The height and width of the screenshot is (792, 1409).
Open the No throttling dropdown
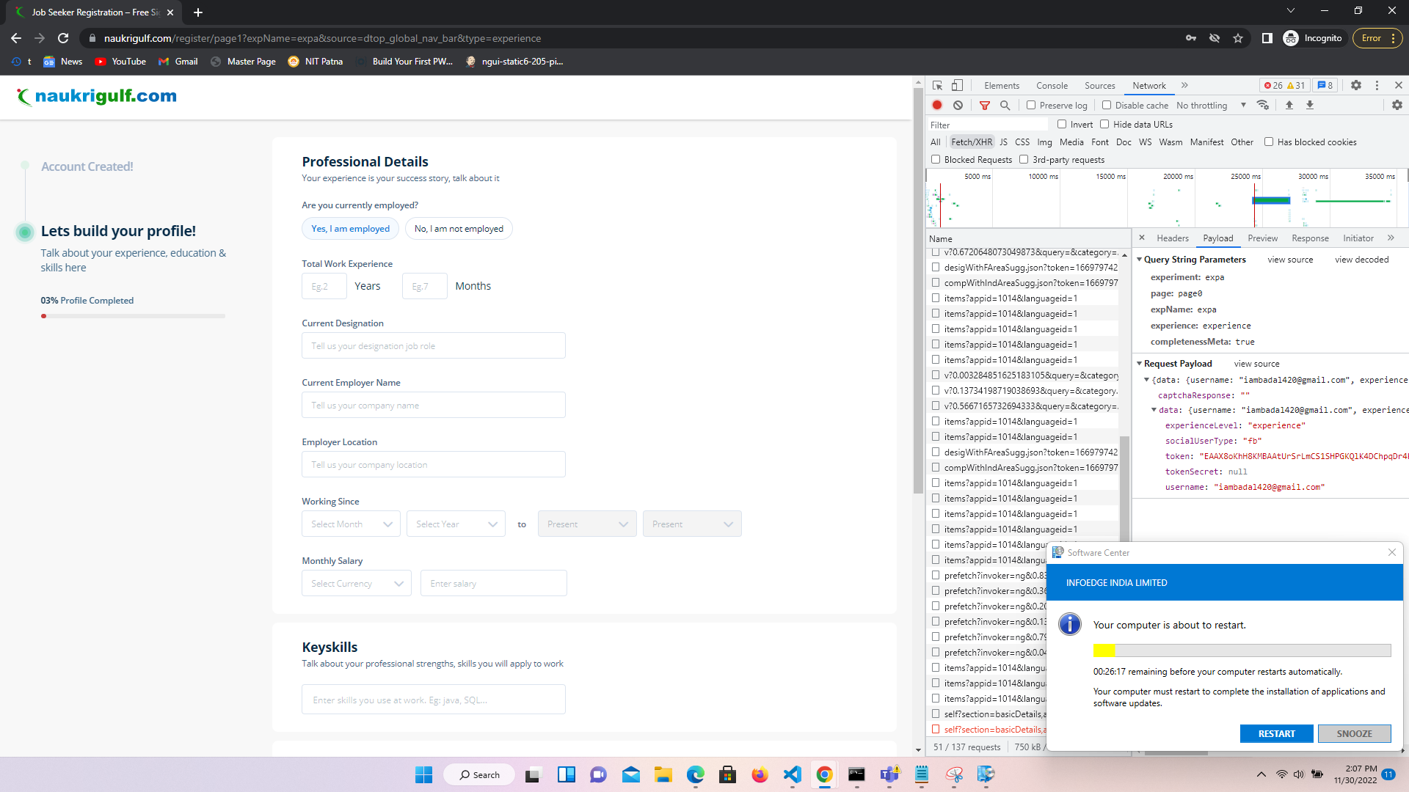1211,106
